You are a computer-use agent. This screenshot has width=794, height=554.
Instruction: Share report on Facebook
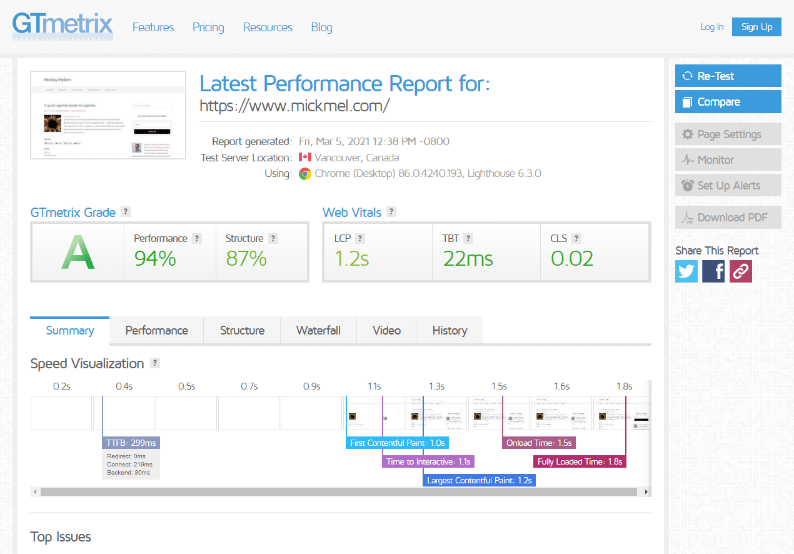click(713, 271)
